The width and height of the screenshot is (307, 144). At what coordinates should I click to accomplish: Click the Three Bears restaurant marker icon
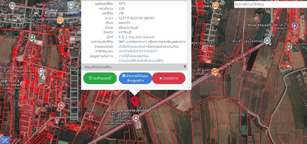pyautogui.click(x=215, y=5)
